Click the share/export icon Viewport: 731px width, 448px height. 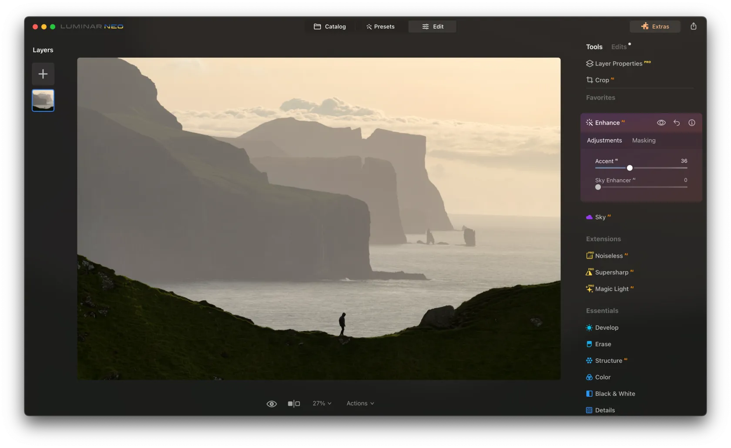click(x=693, y=27)
